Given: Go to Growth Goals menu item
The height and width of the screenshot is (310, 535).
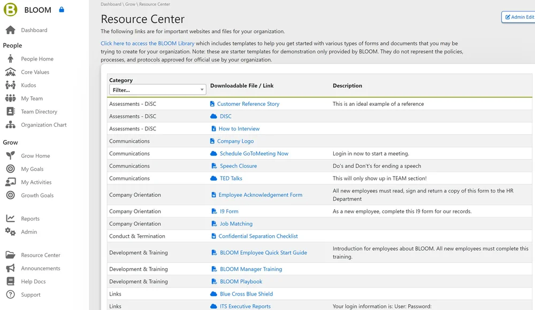Looking at the screenshot, I should point(37,195).
